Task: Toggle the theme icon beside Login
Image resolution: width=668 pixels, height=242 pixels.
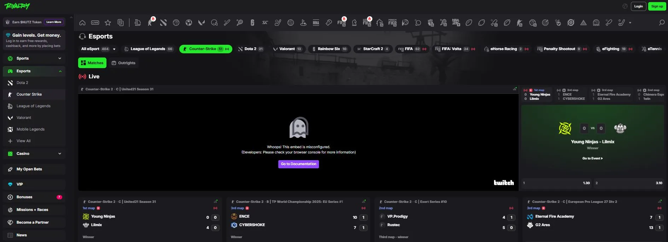Action: click(625, 6)
